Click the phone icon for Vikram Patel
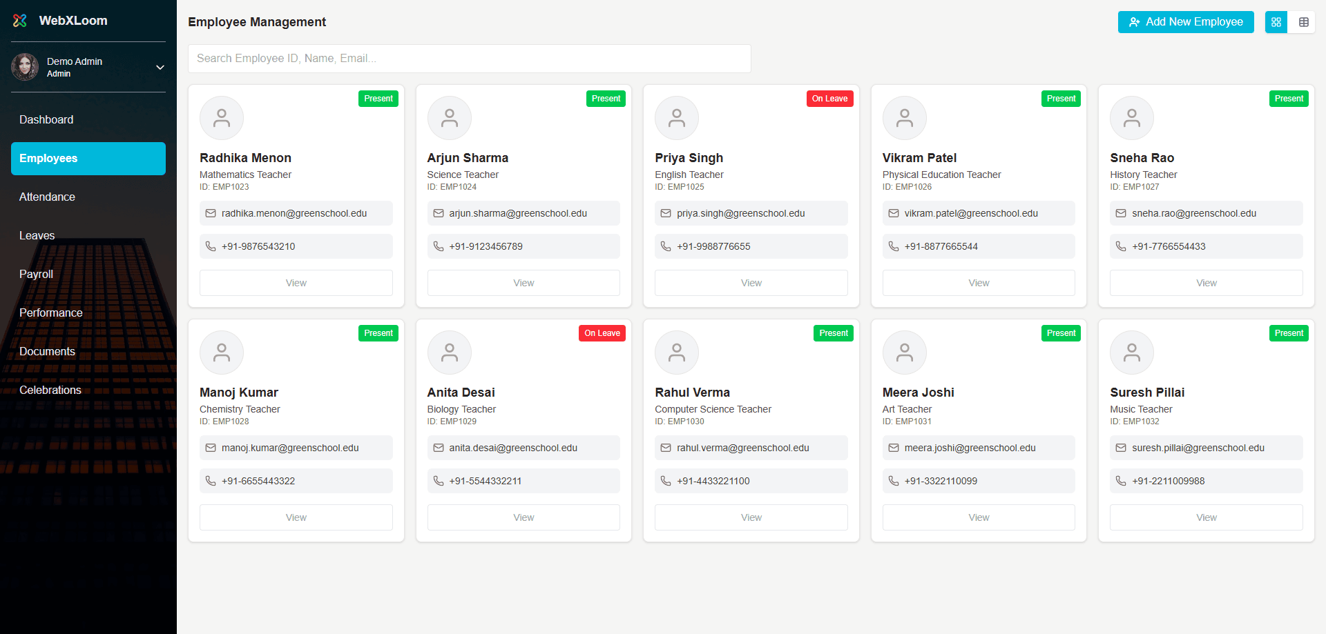This screenshot has height=634, width=1326. click(x=893, y=247)
